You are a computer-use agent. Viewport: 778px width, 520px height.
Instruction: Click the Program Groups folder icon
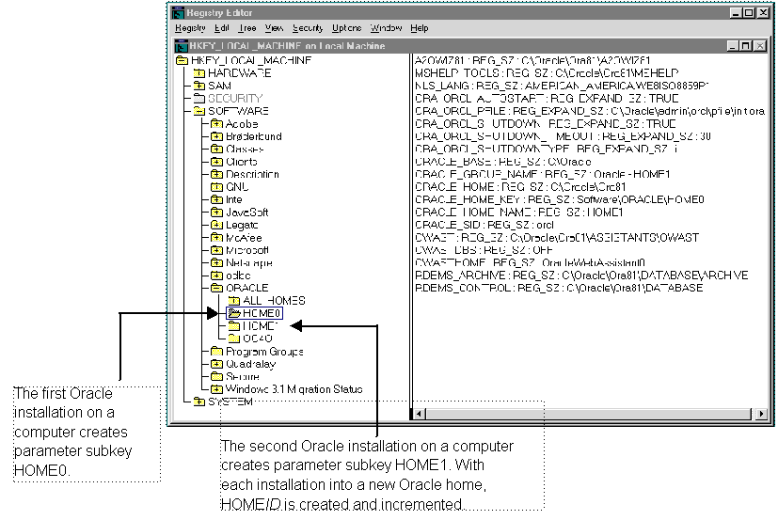tap(216, 352)
